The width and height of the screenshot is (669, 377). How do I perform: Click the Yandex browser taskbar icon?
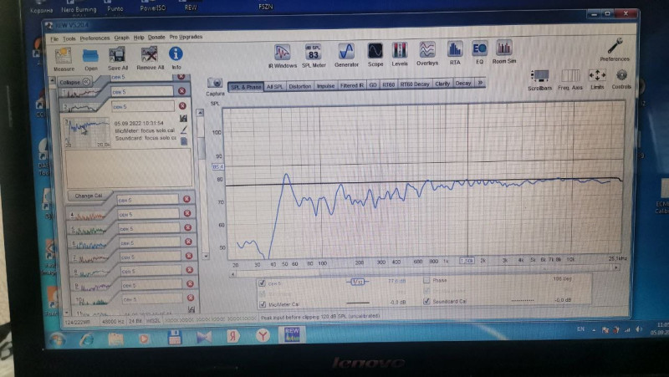(263, 336)
